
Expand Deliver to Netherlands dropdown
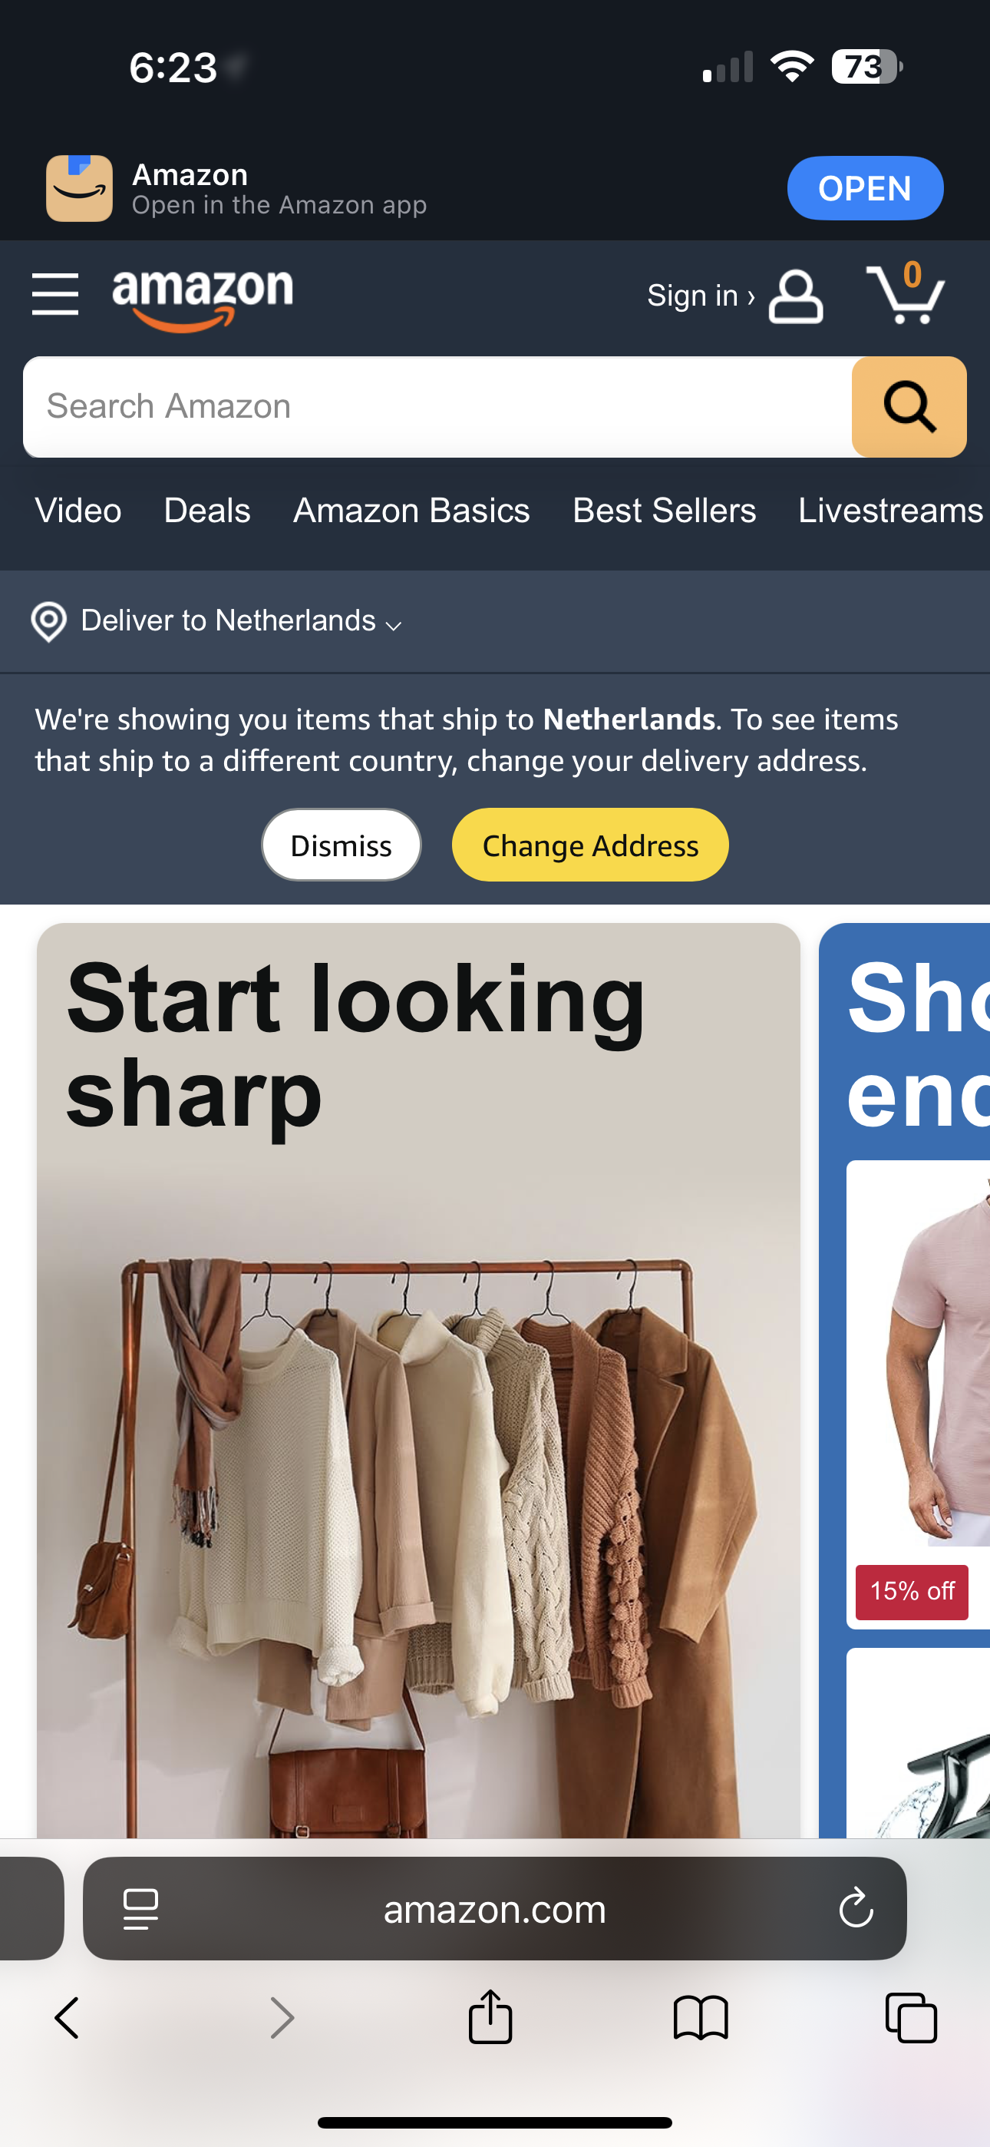coord(242,621)
